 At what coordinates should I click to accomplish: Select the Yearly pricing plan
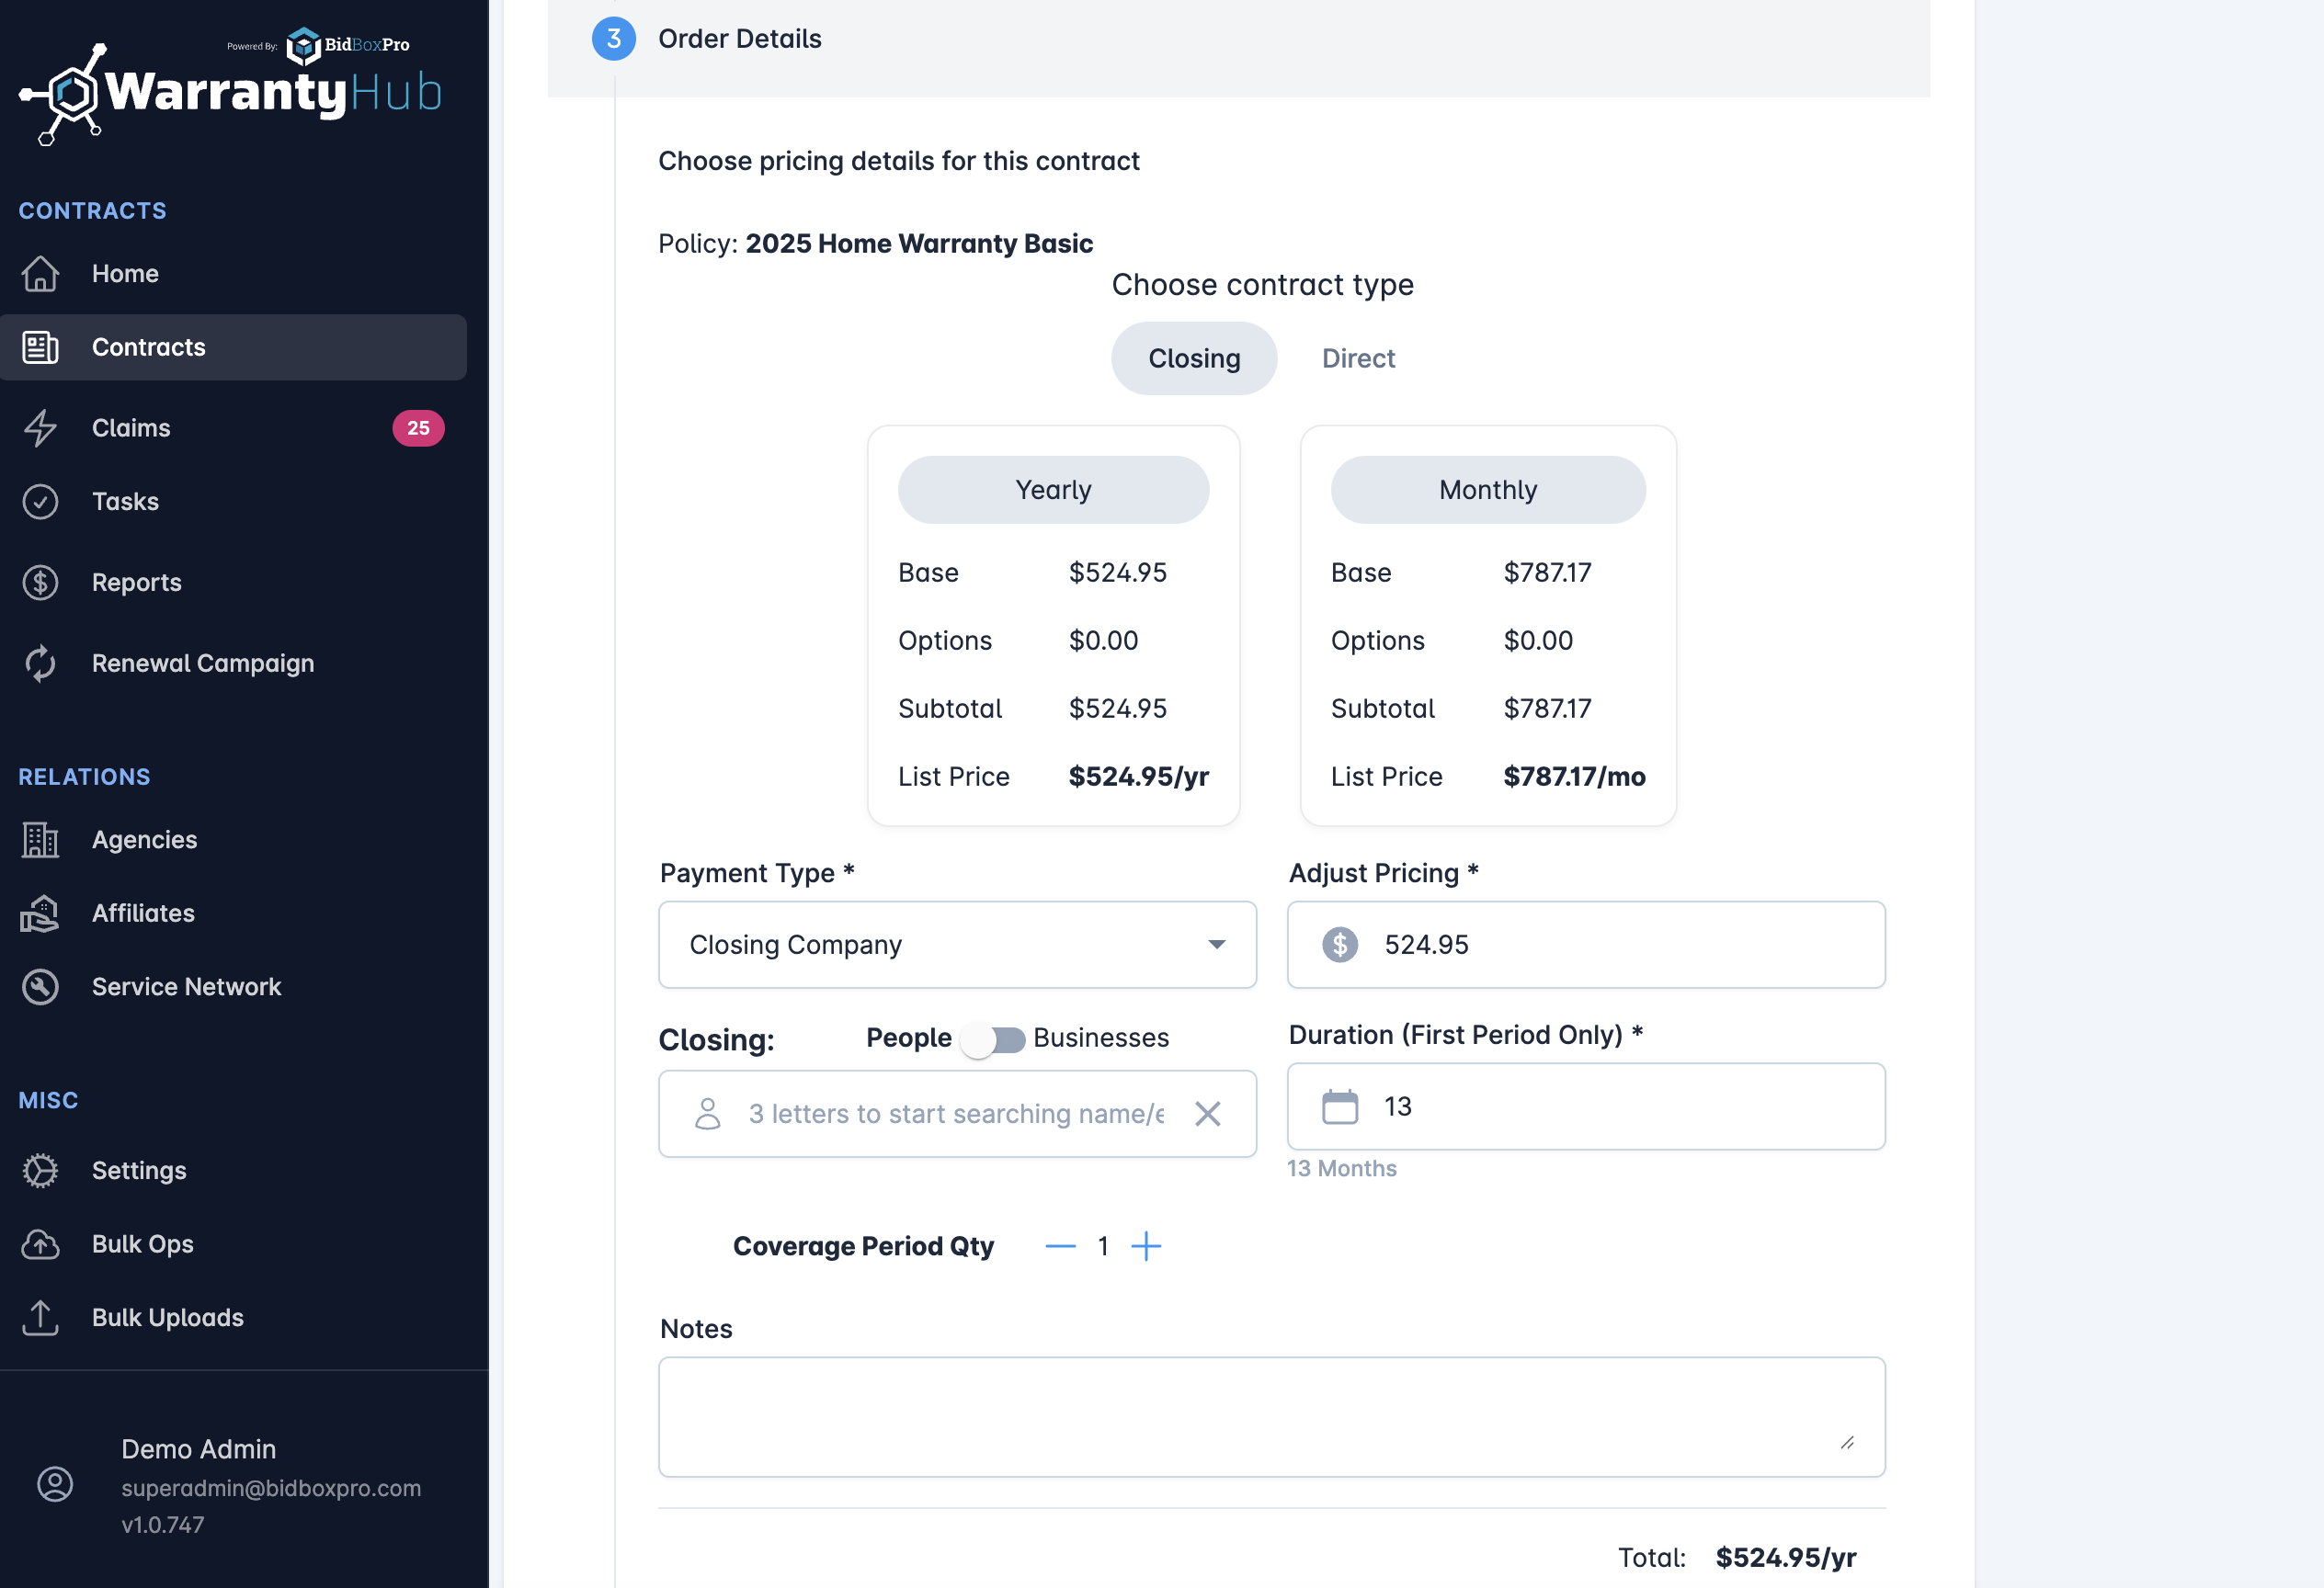tap(1053, 490)
